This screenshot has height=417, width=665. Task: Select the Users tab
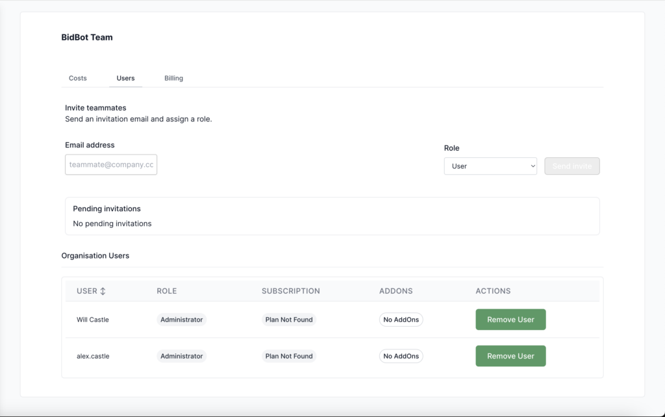(125, 78)
